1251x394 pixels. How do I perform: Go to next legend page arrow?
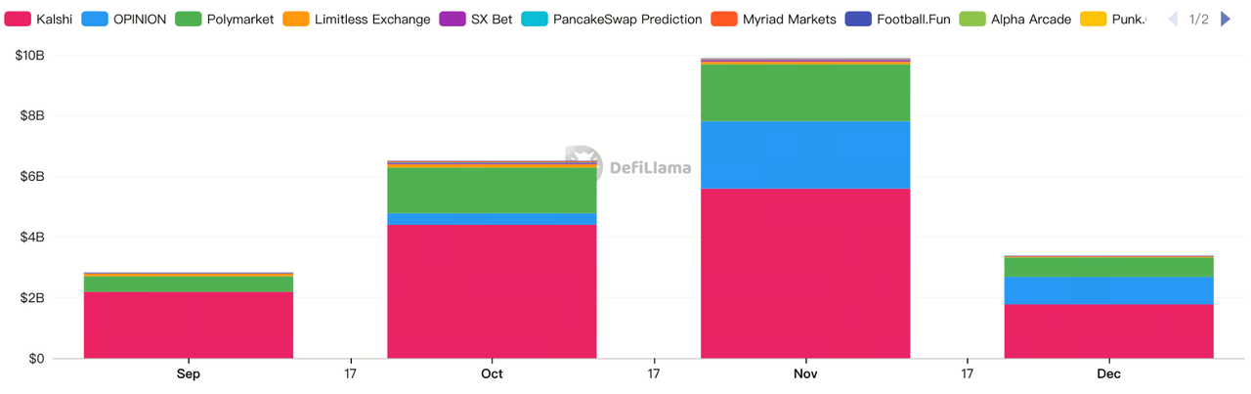point(1226,19)
